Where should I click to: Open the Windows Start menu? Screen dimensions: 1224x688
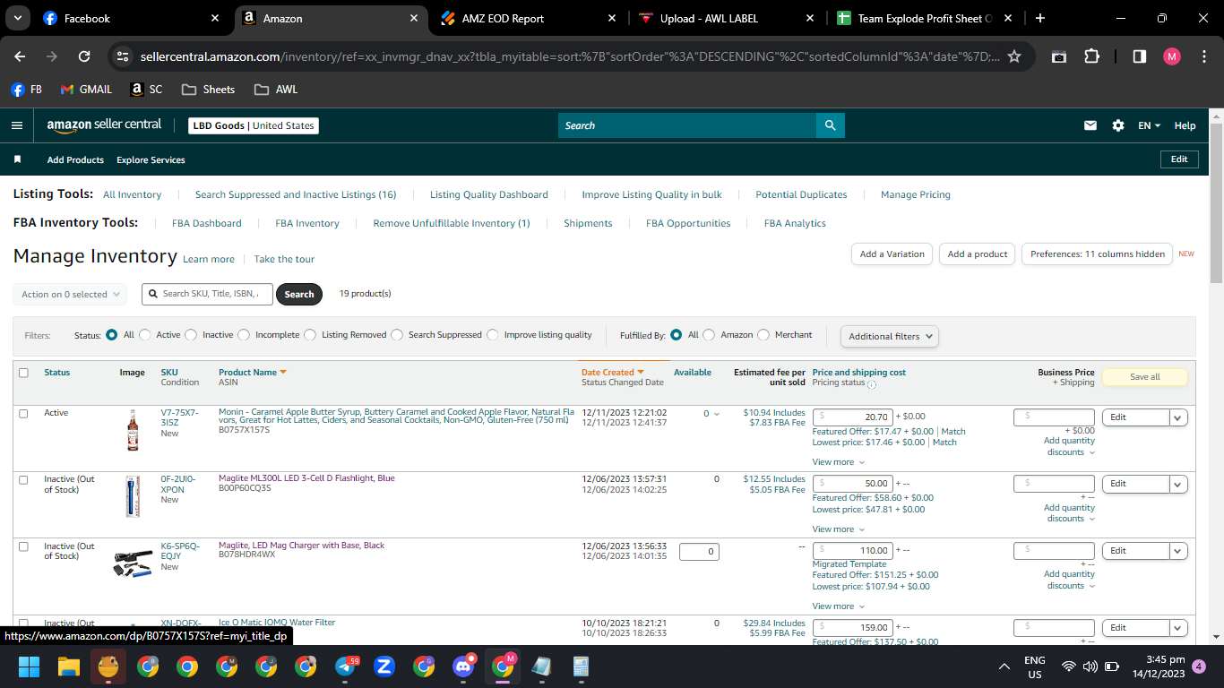30,666
